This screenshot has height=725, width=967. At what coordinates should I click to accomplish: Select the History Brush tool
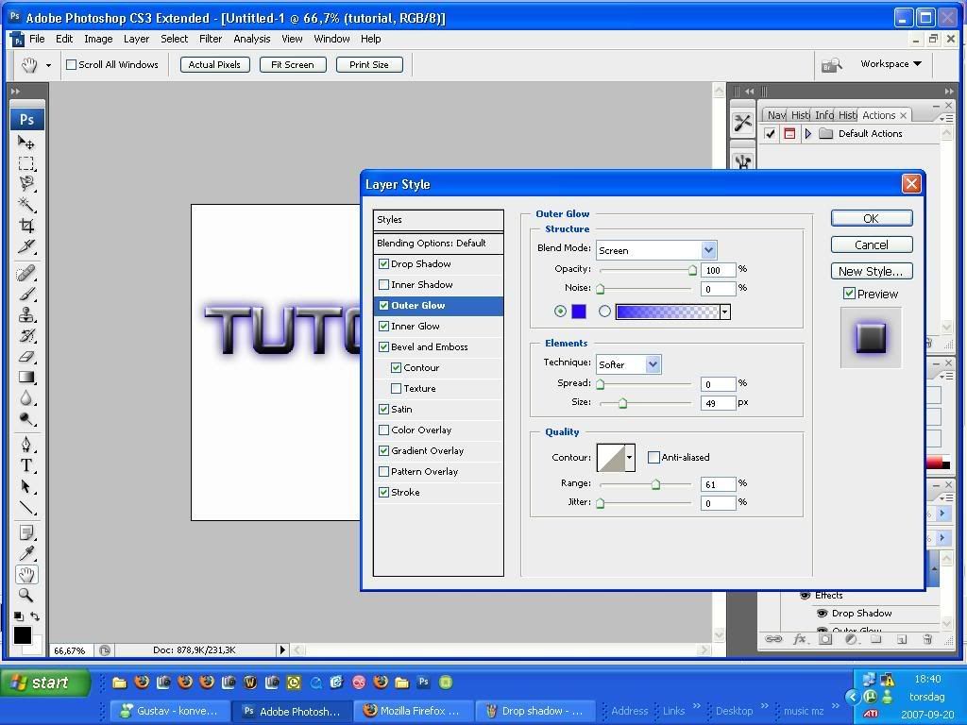25,336
